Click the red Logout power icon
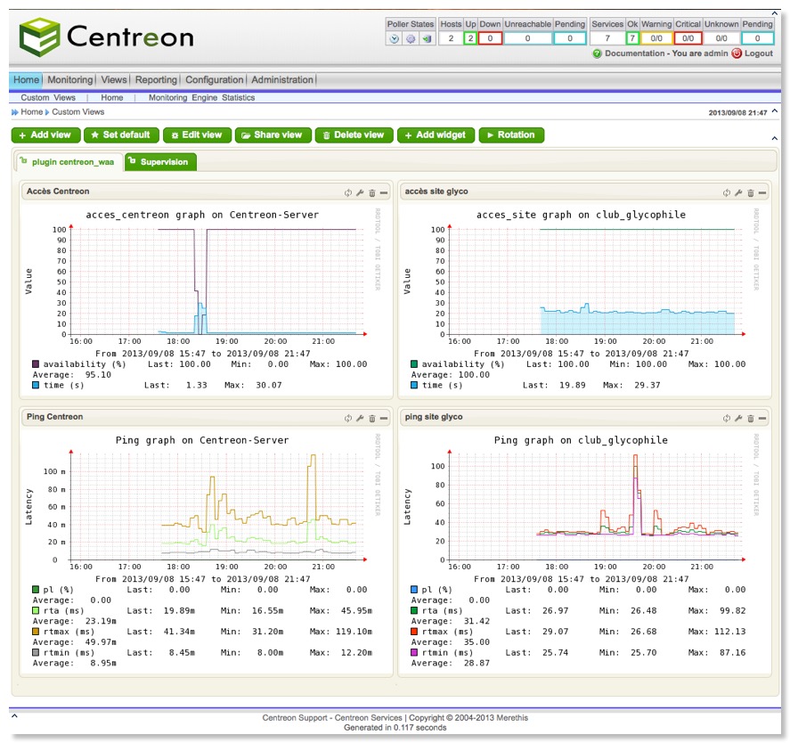Viewport: 790px width, 743px height. tap(737, 53)
